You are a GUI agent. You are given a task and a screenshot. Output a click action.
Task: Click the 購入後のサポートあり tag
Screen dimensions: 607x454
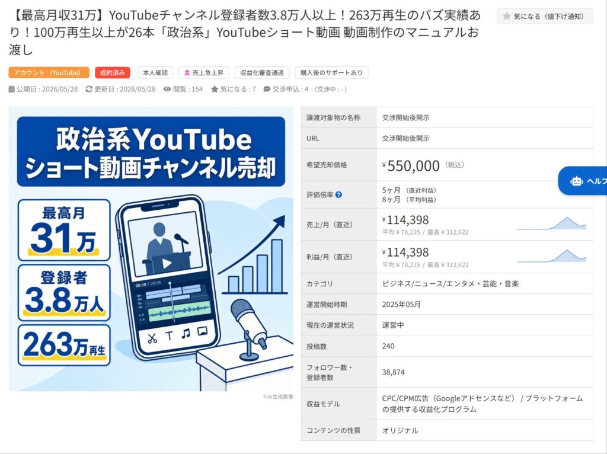pos(331,73)
